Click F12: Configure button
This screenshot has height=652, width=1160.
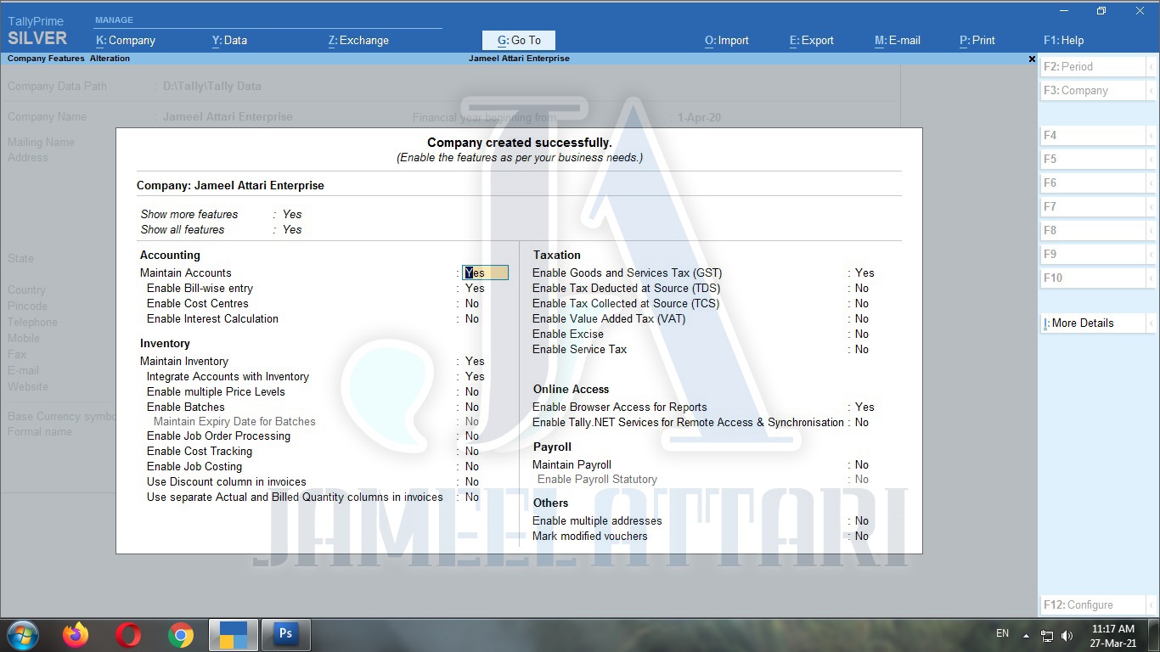click(1094, 604)
